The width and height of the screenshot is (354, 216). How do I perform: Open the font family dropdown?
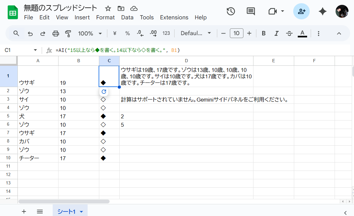click(x=196, y=33)
